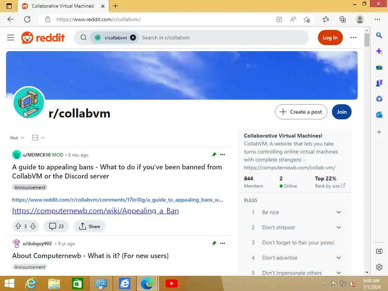Viewport: 388px width, 291px height.
Task: Refresh the current page
Action: coord(27,19)
